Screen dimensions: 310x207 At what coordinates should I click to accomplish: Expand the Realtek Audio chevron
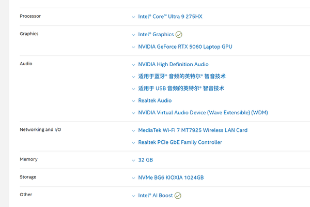click(133, 101)
